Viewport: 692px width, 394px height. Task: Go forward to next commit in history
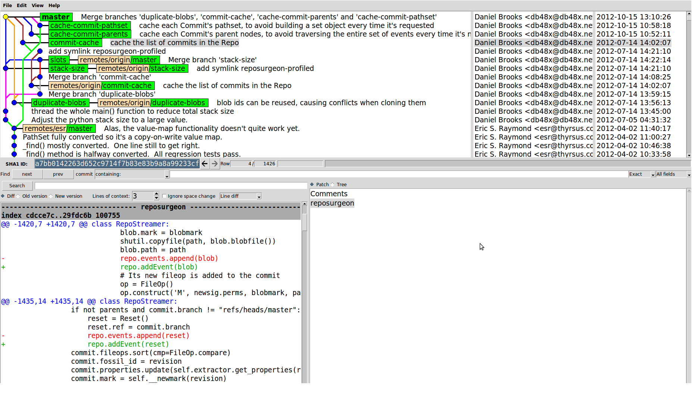tap(215, 163)
